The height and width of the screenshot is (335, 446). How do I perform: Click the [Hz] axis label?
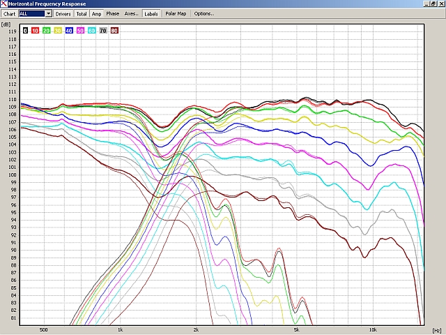click(437, 330)
